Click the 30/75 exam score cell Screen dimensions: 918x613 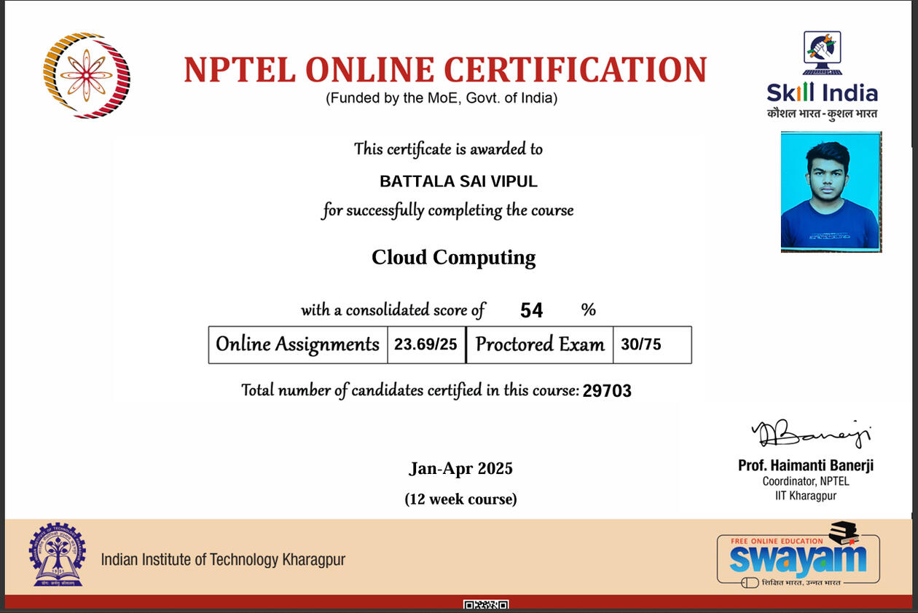(x=641, y=344)
